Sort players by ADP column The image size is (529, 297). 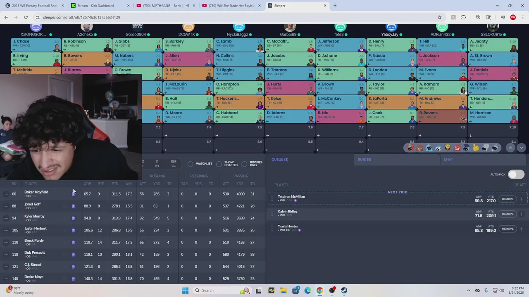pyautogui.click(x=88, y=184)
